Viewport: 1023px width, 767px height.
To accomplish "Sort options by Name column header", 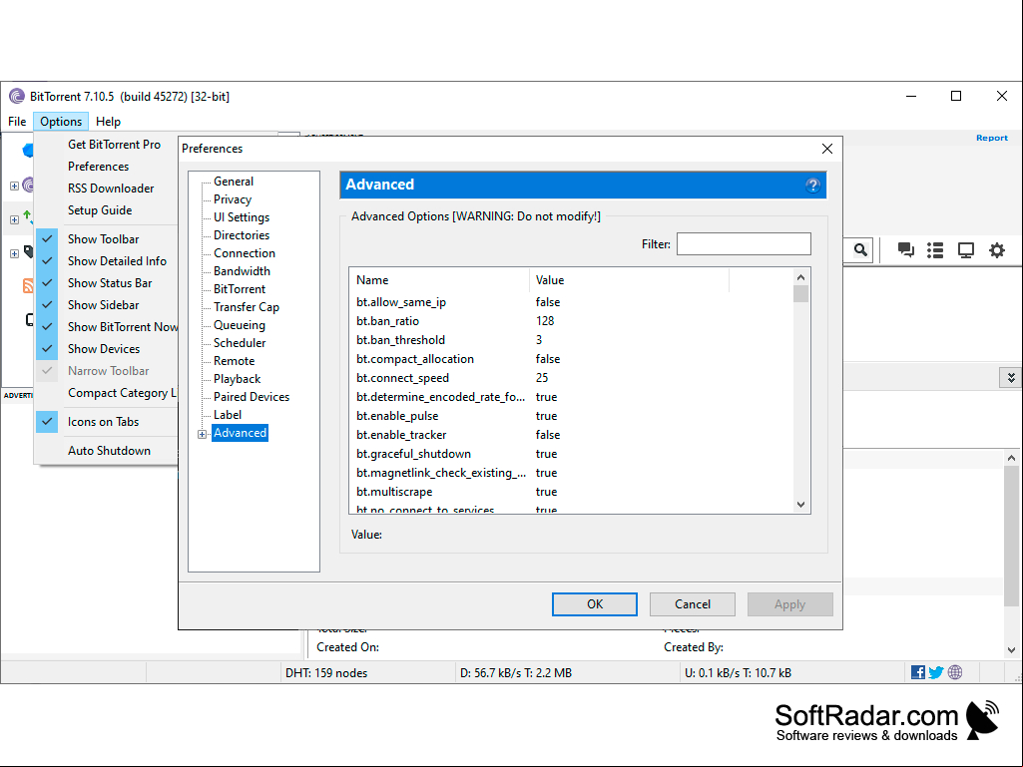I will coord(439,280).
